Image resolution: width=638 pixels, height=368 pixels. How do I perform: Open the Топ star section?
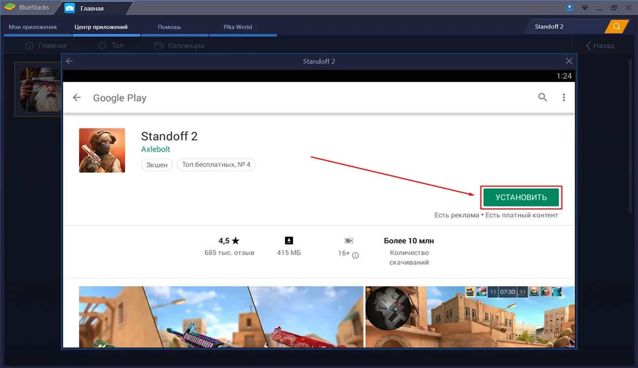(x=110, y=46)
